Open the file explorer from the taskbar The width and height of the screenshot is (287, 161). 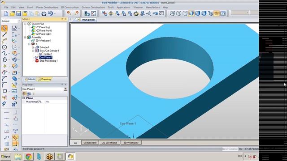pyautogui.click(x=18, y=157)
